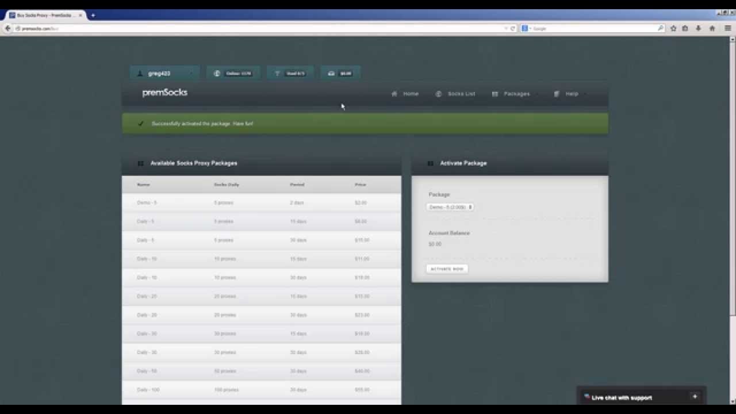
Task: Click the globe icon next to Socks List
Action: click(438, 94)
